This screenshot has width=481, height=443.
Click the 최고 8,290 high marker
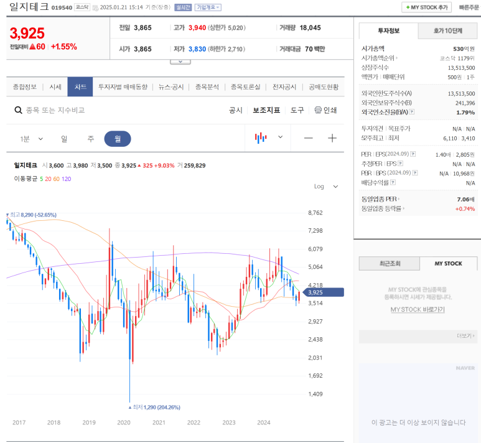[31, 215]
